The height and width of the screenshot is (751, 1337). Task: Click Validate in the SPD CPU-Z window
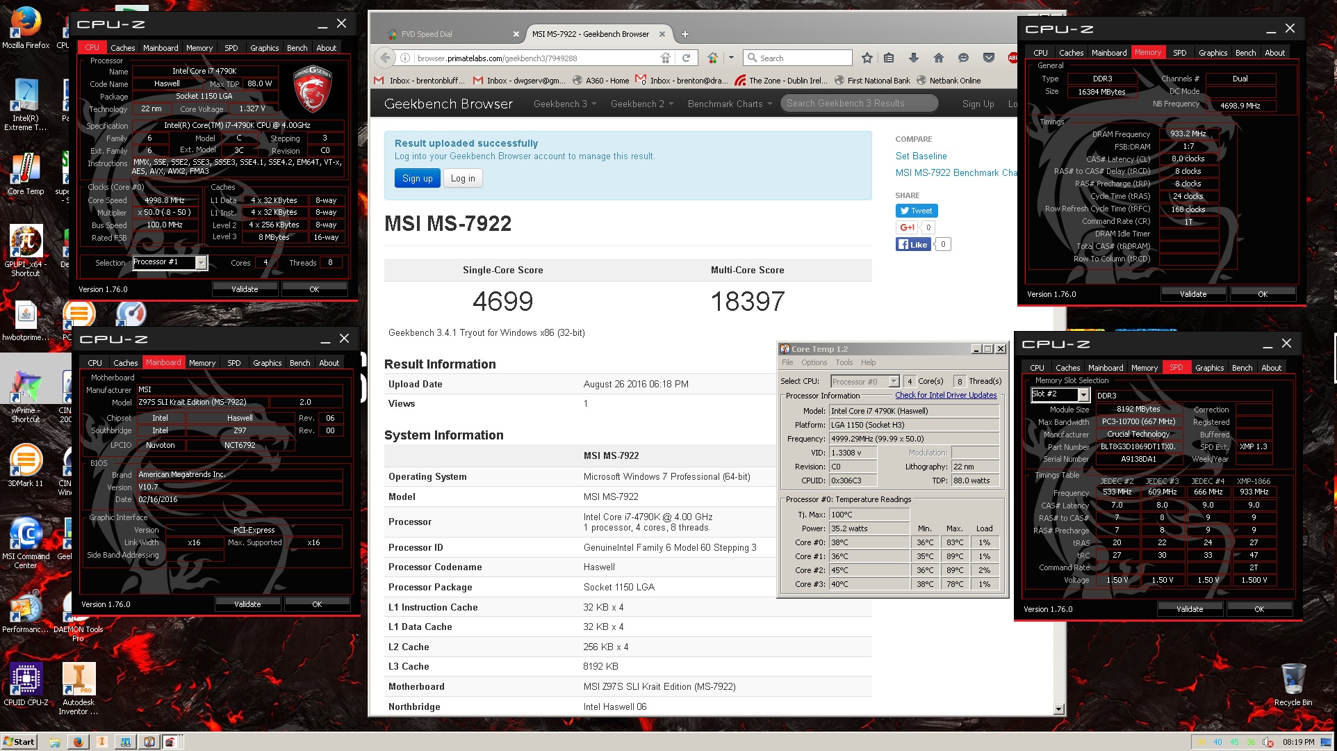1190,609
